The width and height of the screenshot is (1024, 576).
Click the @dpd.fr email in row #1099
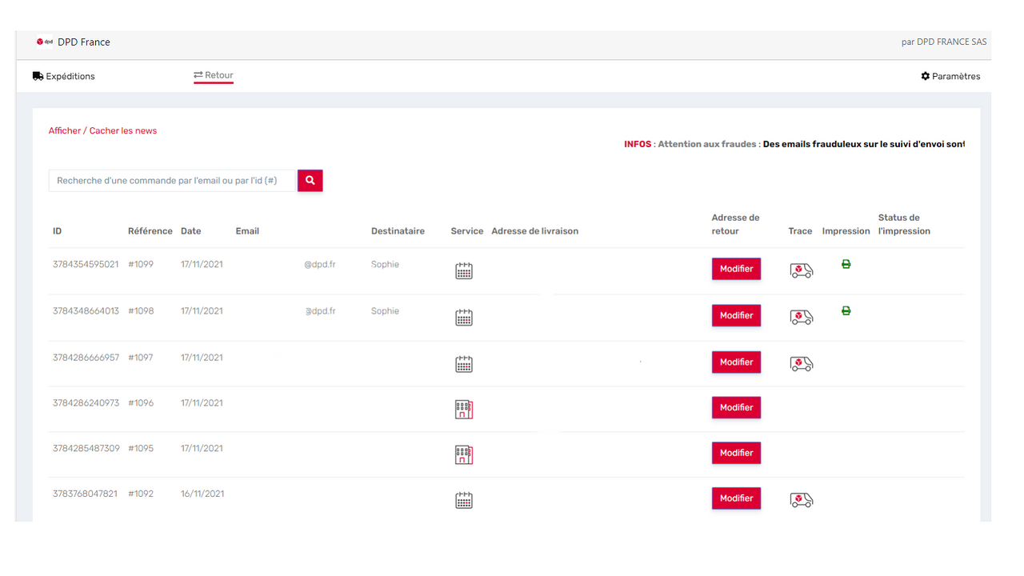point(320,265)
